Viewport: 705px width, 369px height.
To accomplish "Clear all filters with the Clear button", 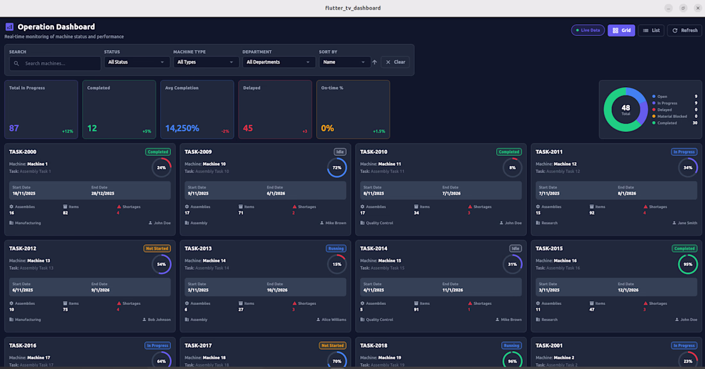I will point(395,62).
